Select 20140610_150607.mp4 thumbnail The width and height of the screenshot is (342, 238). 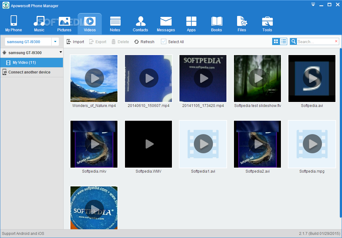tap(148, 78)
